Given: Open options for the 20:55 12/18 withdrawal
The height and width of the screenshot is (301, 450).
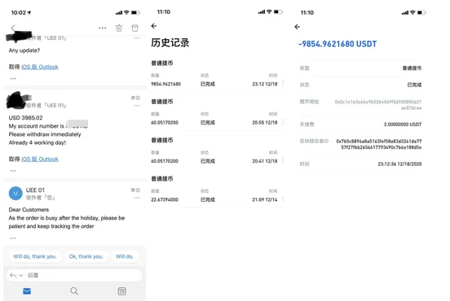Looking at the screenshot, I should point(283,122).
